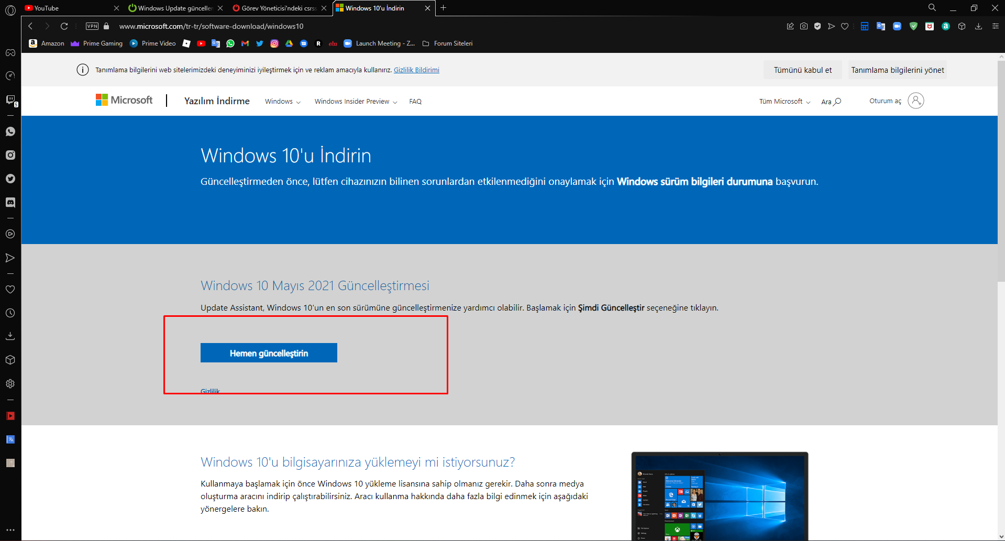Screen dimensions: 1005x541
Task: Reload the current page
Action: click(x=64, y=26)
